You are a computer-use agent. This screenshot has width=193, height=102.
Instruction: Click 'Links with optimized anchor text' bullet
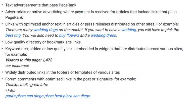tap(92, 24)
